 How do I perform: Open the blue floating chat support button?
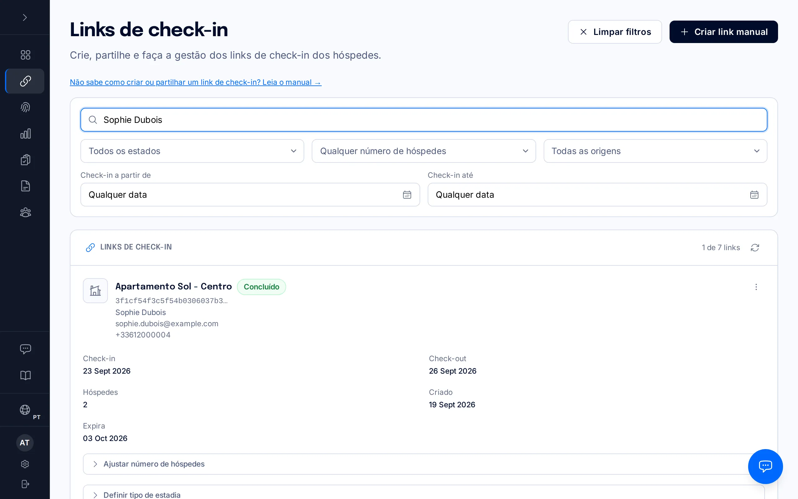coord(765,466)
